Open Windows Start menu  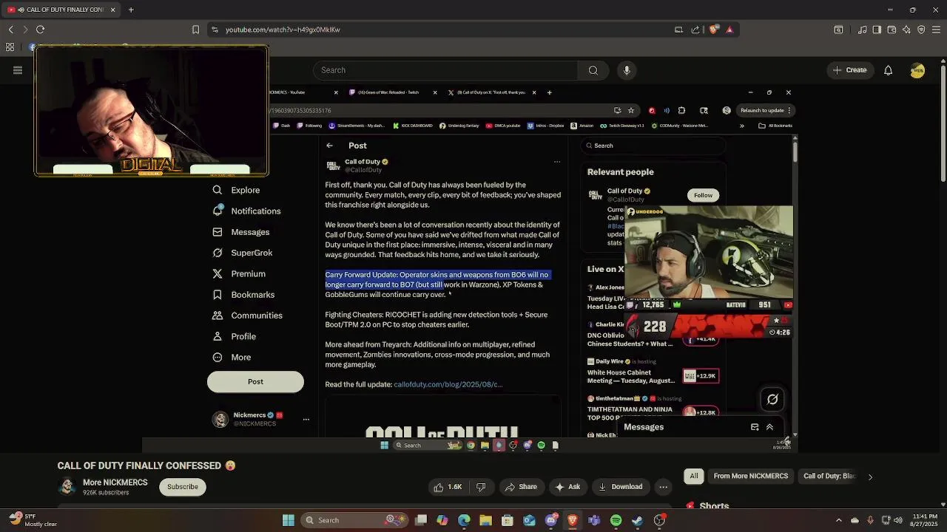(x=289, y=520)
